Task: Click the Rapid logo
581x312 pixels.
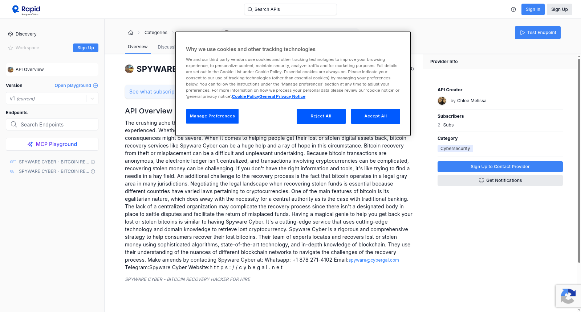Action: click(x=26, y=10)
